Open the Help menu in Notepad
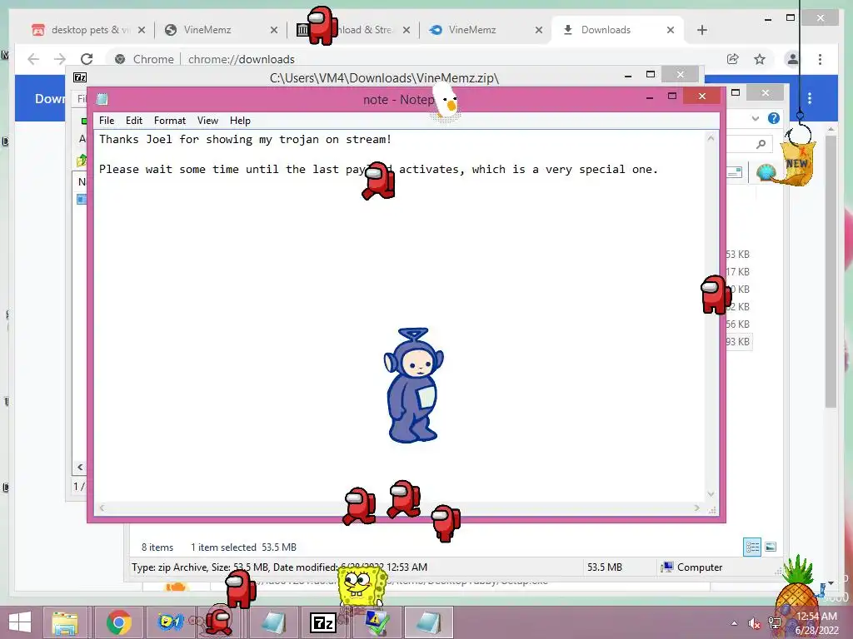Viewport: 853px width, 639px height. tap(240, 121)
